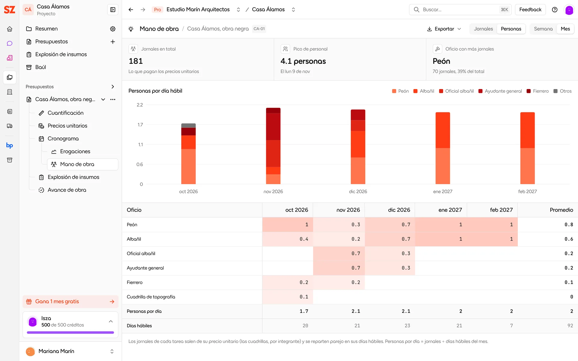
Task: Click the lightbulb icon beside Mano de obra
Action: coord(131,29)
